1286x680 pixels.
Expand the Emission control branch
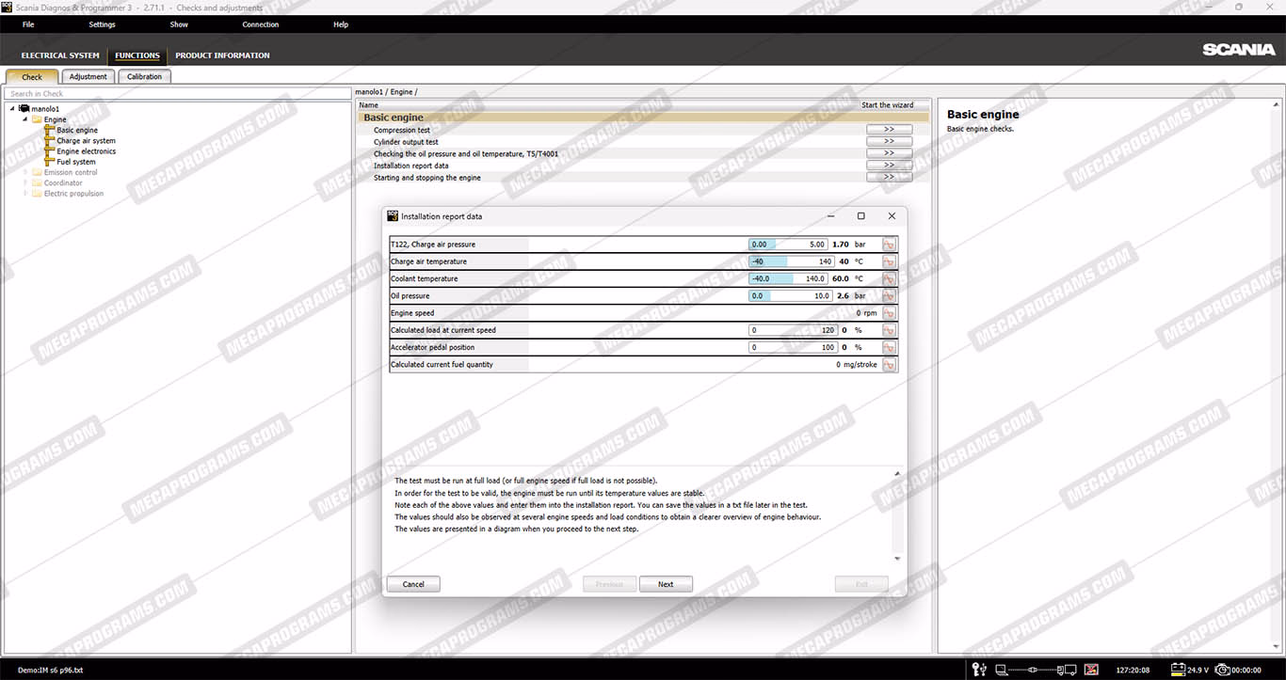coord(25,173)
